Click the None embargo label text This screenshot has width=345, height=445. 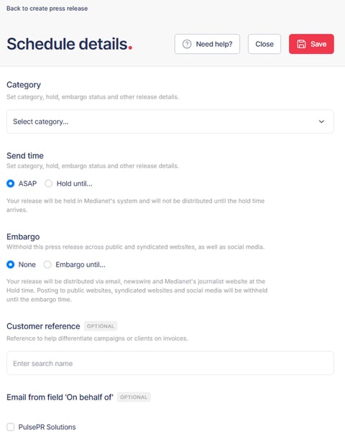pos(27,265)
